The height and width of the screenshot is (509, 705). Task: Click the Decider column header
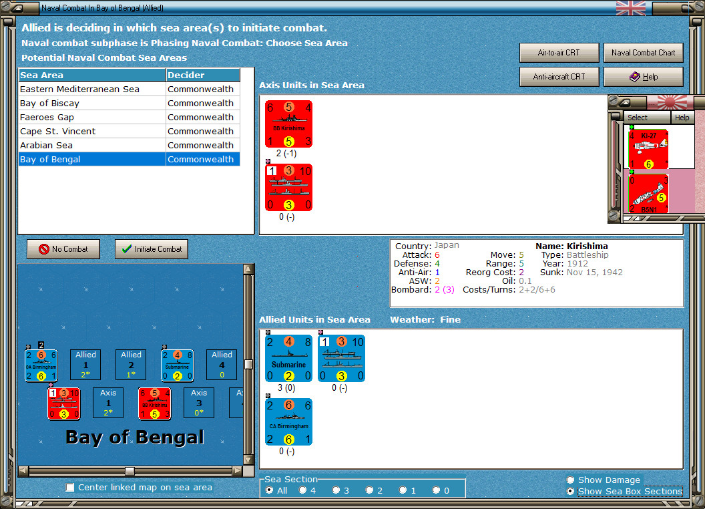(203, 75)
